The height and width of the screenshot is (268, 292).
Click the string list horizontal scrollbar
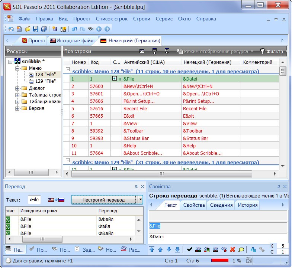click(x=162, y=174)
